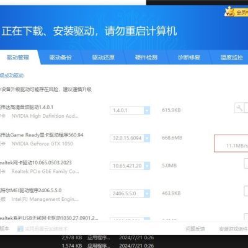Click 1,574 KB in background file list
The height and width of the screenshot is (248, 248).
coord(72,246)
